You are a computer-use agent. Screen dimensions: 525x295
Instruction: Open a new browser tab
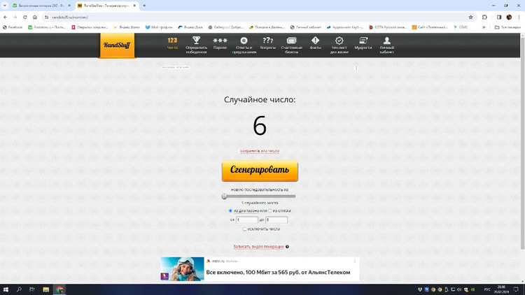[x=144, y=6]
